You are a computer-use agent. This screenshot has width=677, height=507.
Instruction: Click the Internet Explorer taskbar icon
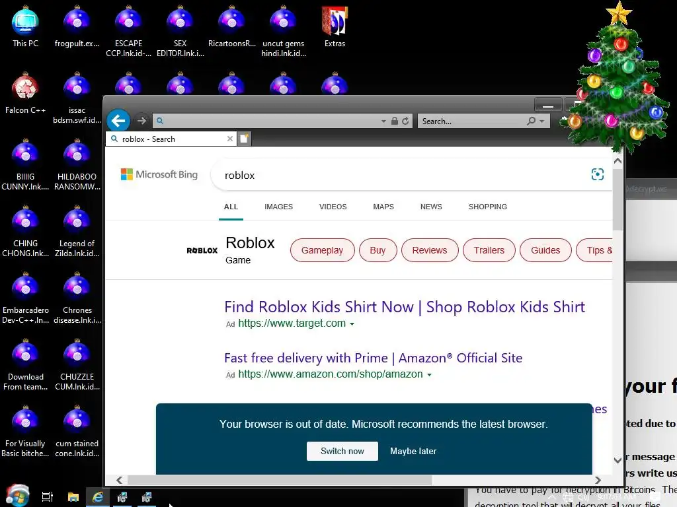pos(98,497)
